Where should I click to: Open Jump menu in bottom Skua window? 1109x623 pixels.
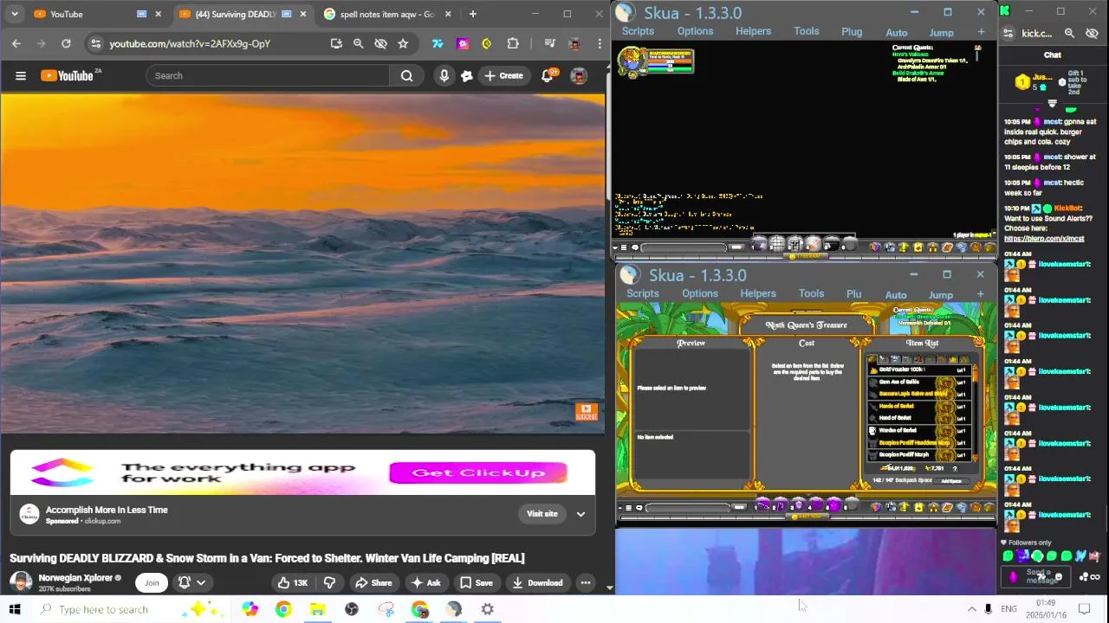[941, 294]
